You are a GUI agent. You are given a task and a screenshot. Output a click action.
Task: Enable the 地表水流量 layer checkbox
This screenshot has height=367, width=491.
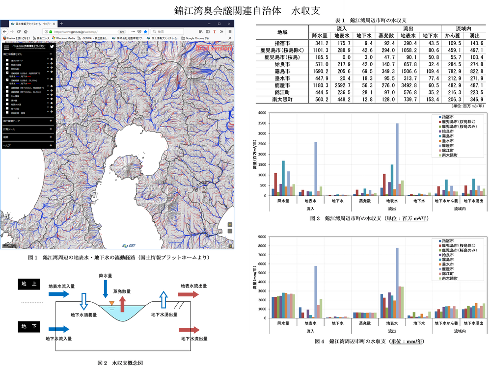coord(7,64)
